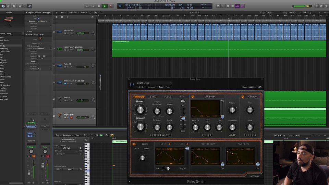Click the HARRY ACID STARTER green region
This screenshot has height=185, width=329.
click(x=219, y=49)
